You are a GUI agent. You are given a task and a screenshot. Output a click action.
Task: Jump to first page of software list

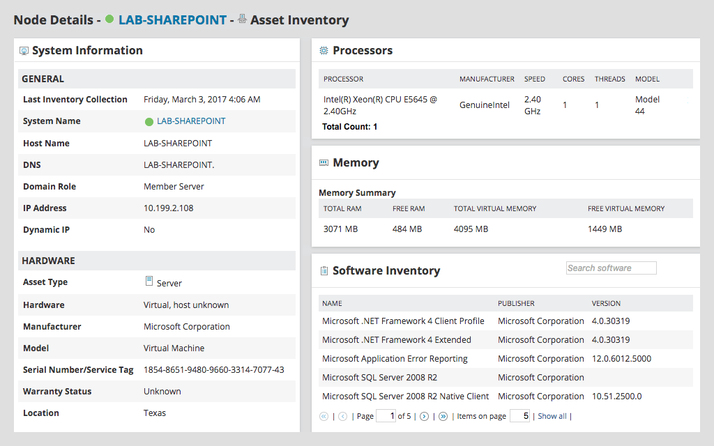324,416
